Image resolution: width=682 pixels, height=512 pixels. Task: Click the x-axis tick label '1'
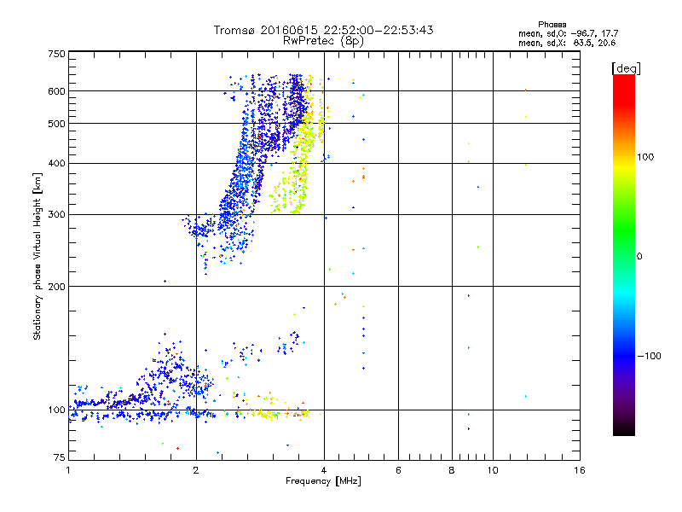68,470
